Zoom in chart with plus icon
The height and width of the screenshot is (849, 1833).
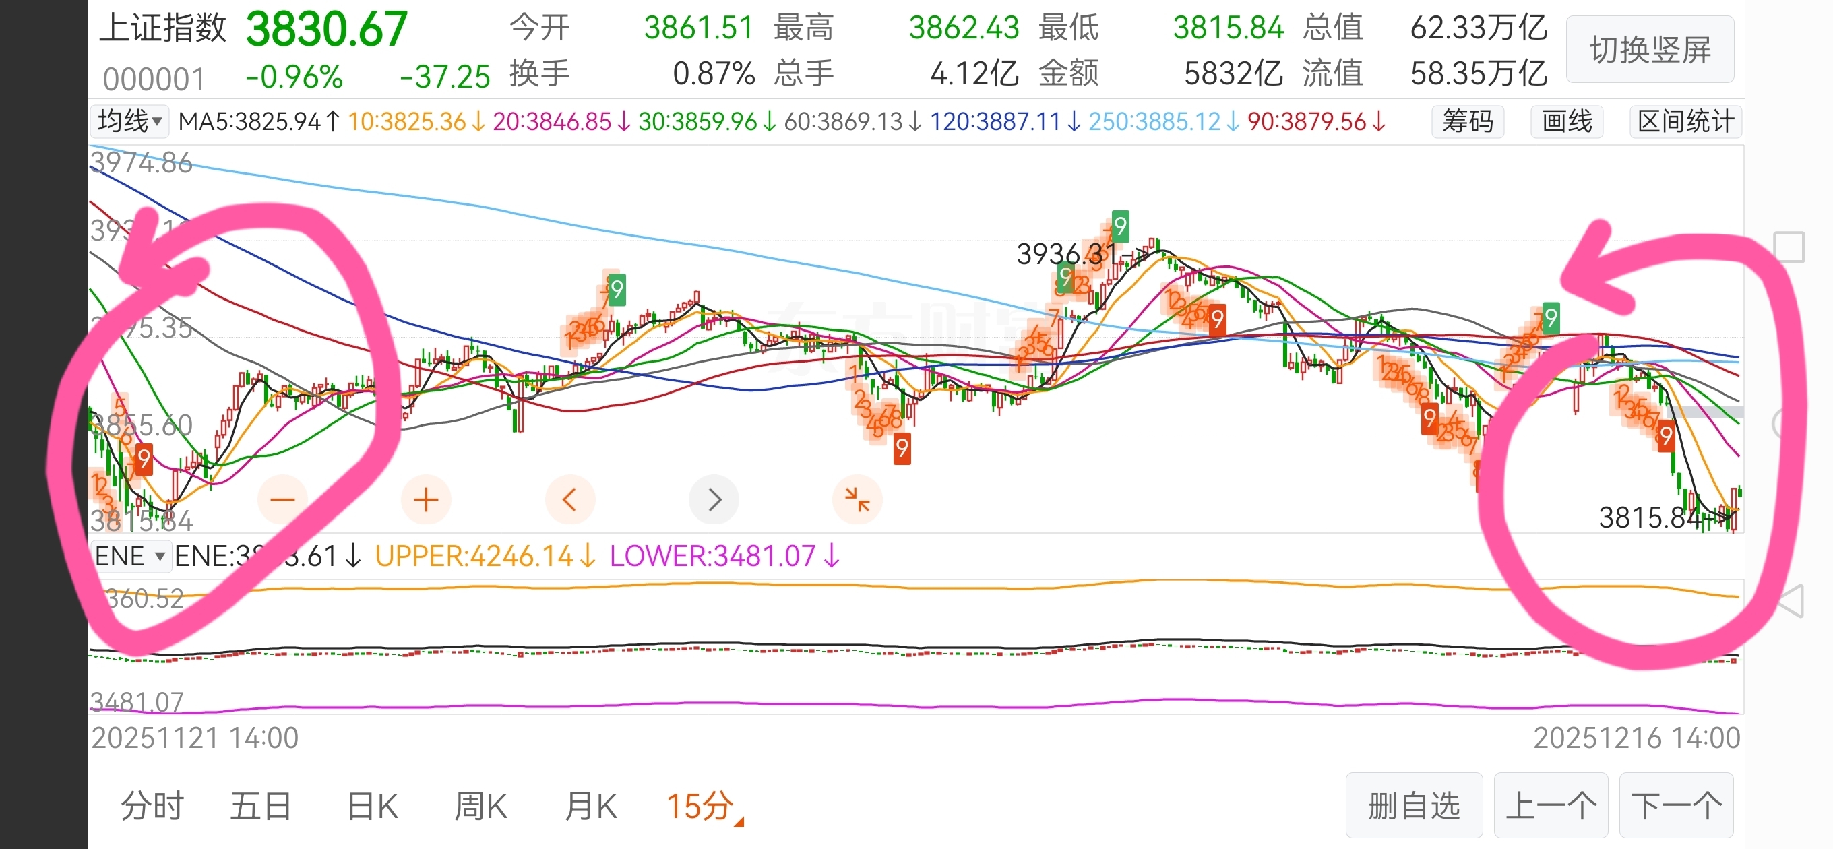click(425, 499)
